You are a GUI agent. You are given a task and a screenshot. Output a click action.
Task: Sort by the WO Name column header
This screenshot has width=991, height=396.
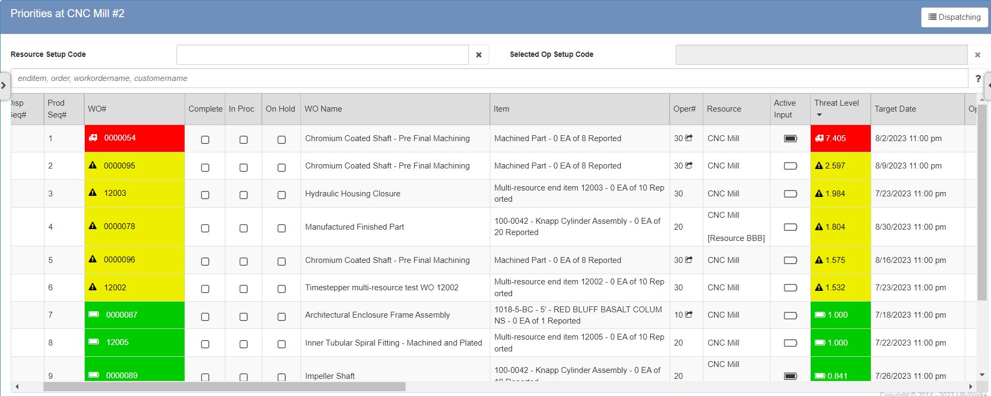point(323,109)
